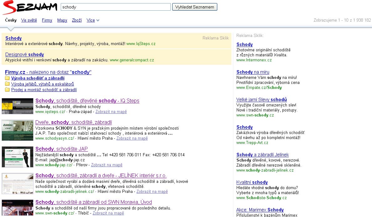The width and height of the screenshot is (372, 217).
Task: Click www.Trepp-Art.cz URL text
Action: (252, 142)
